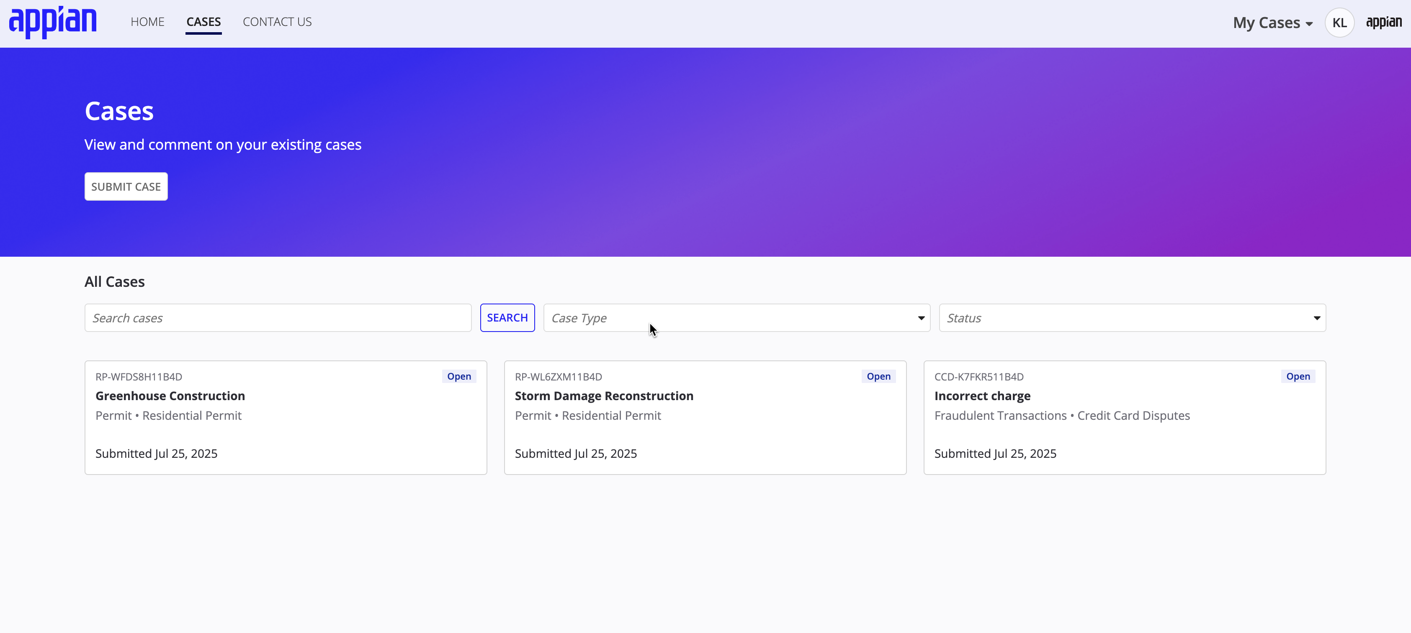1411x633 pixels.
Task: Click the small Appian logo at top right
Action: click(x=1384, y=23)
